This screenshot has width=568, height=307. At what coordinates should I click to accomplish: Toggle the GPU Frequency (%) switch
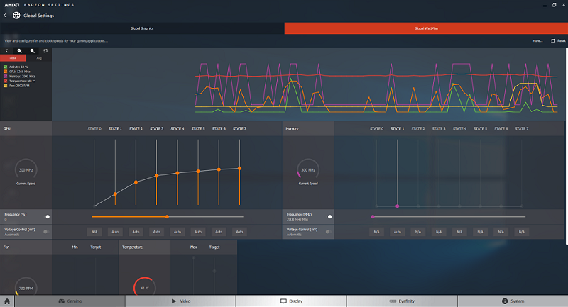click(x=48, y=216)
